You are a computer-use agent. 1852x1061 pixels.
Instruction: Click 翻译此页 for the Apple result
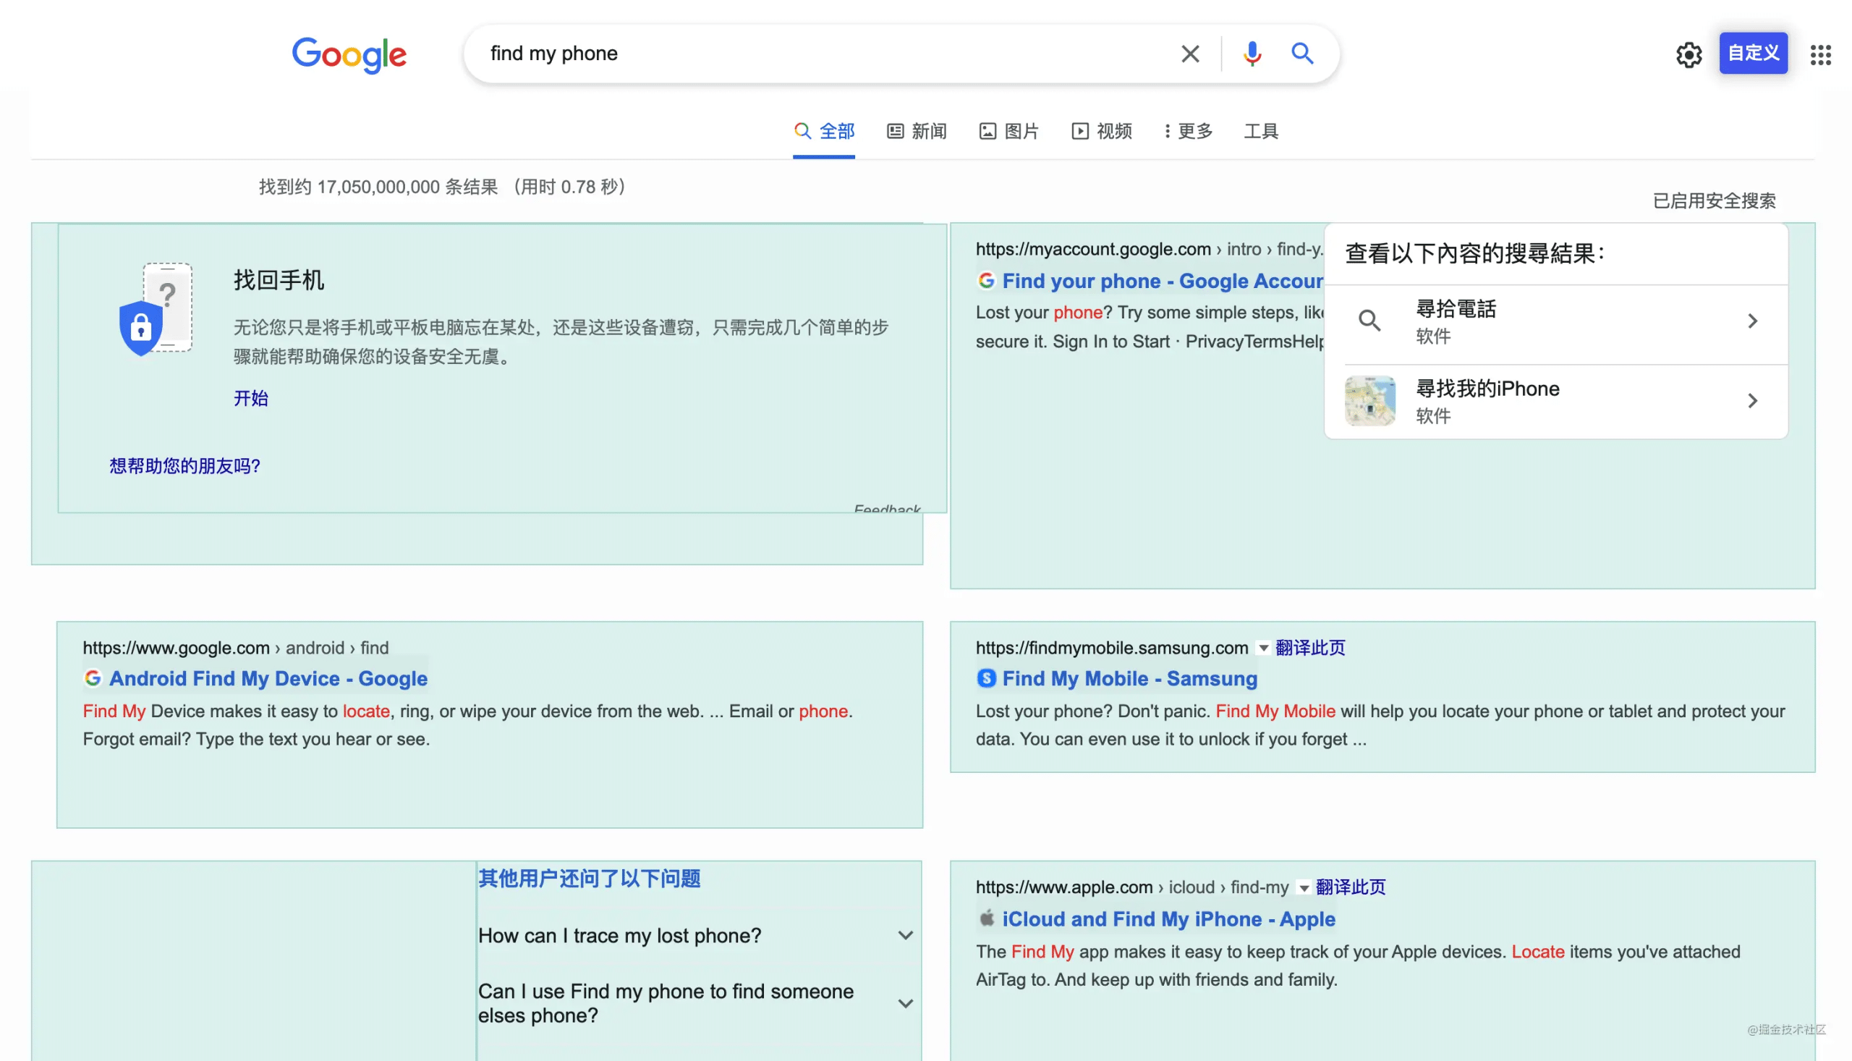point(1350,887)
